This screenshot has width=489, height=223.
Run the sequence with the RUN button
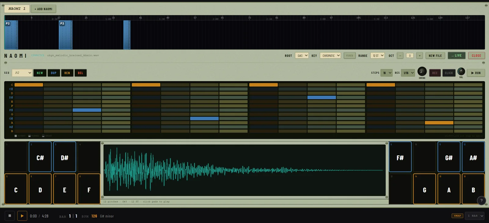[476, 73]
